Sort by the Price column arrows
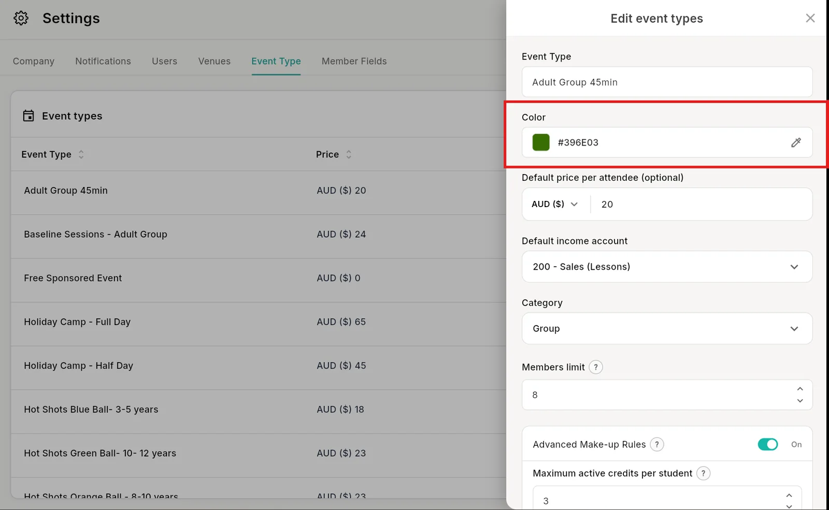The height and width of the screenshot is (510, 829). (x=349, y=154)
